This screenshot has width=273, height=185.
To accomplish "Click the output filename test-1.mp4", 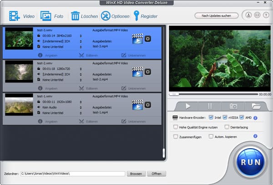I will pyautogui.click(x=100, y=112).
